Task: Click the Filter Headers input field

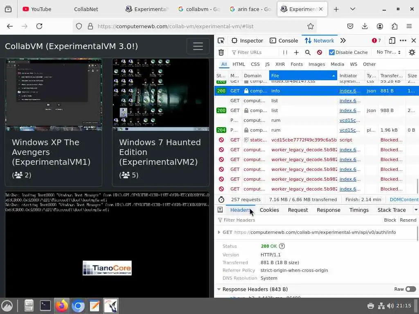Action: point(299,220)
